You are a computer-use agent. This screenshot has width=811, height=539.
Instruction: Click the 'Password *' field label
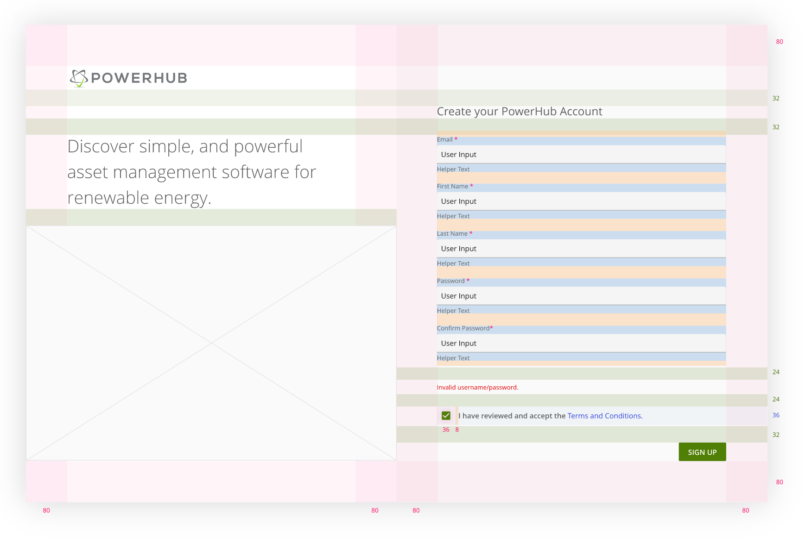453,281
